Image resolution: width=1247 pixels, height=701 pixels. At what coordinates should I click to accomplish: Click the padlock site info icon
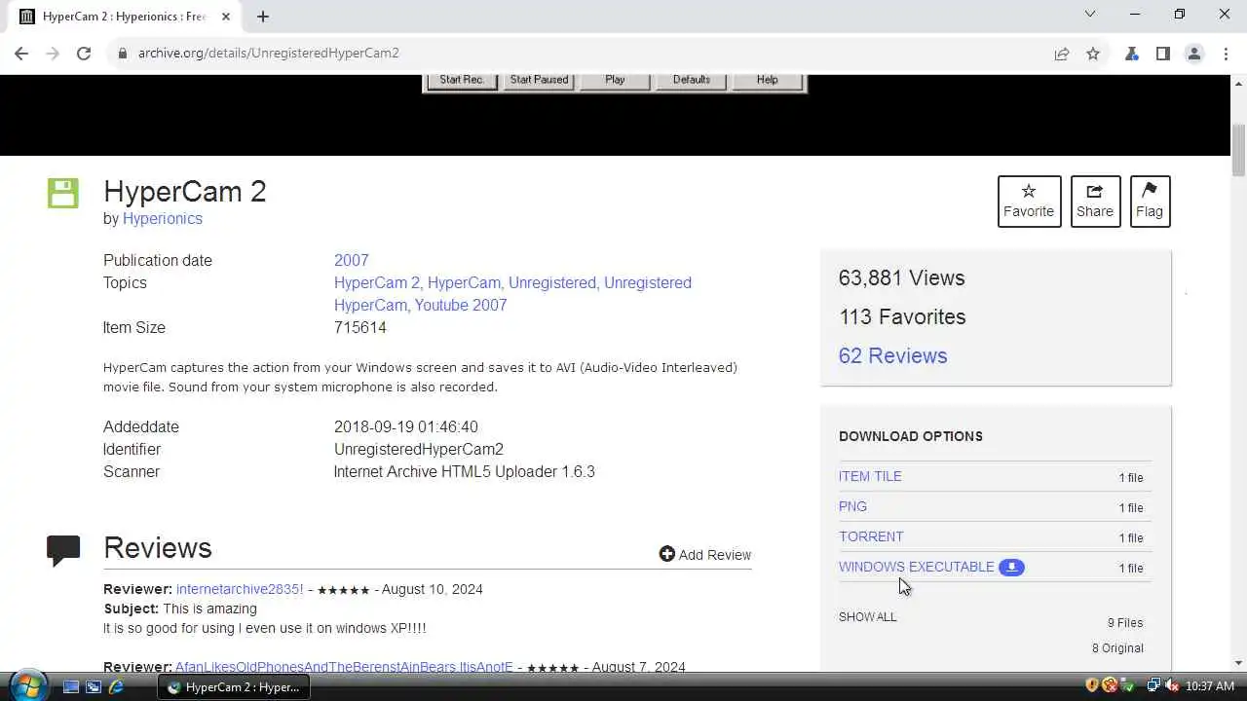123,54
